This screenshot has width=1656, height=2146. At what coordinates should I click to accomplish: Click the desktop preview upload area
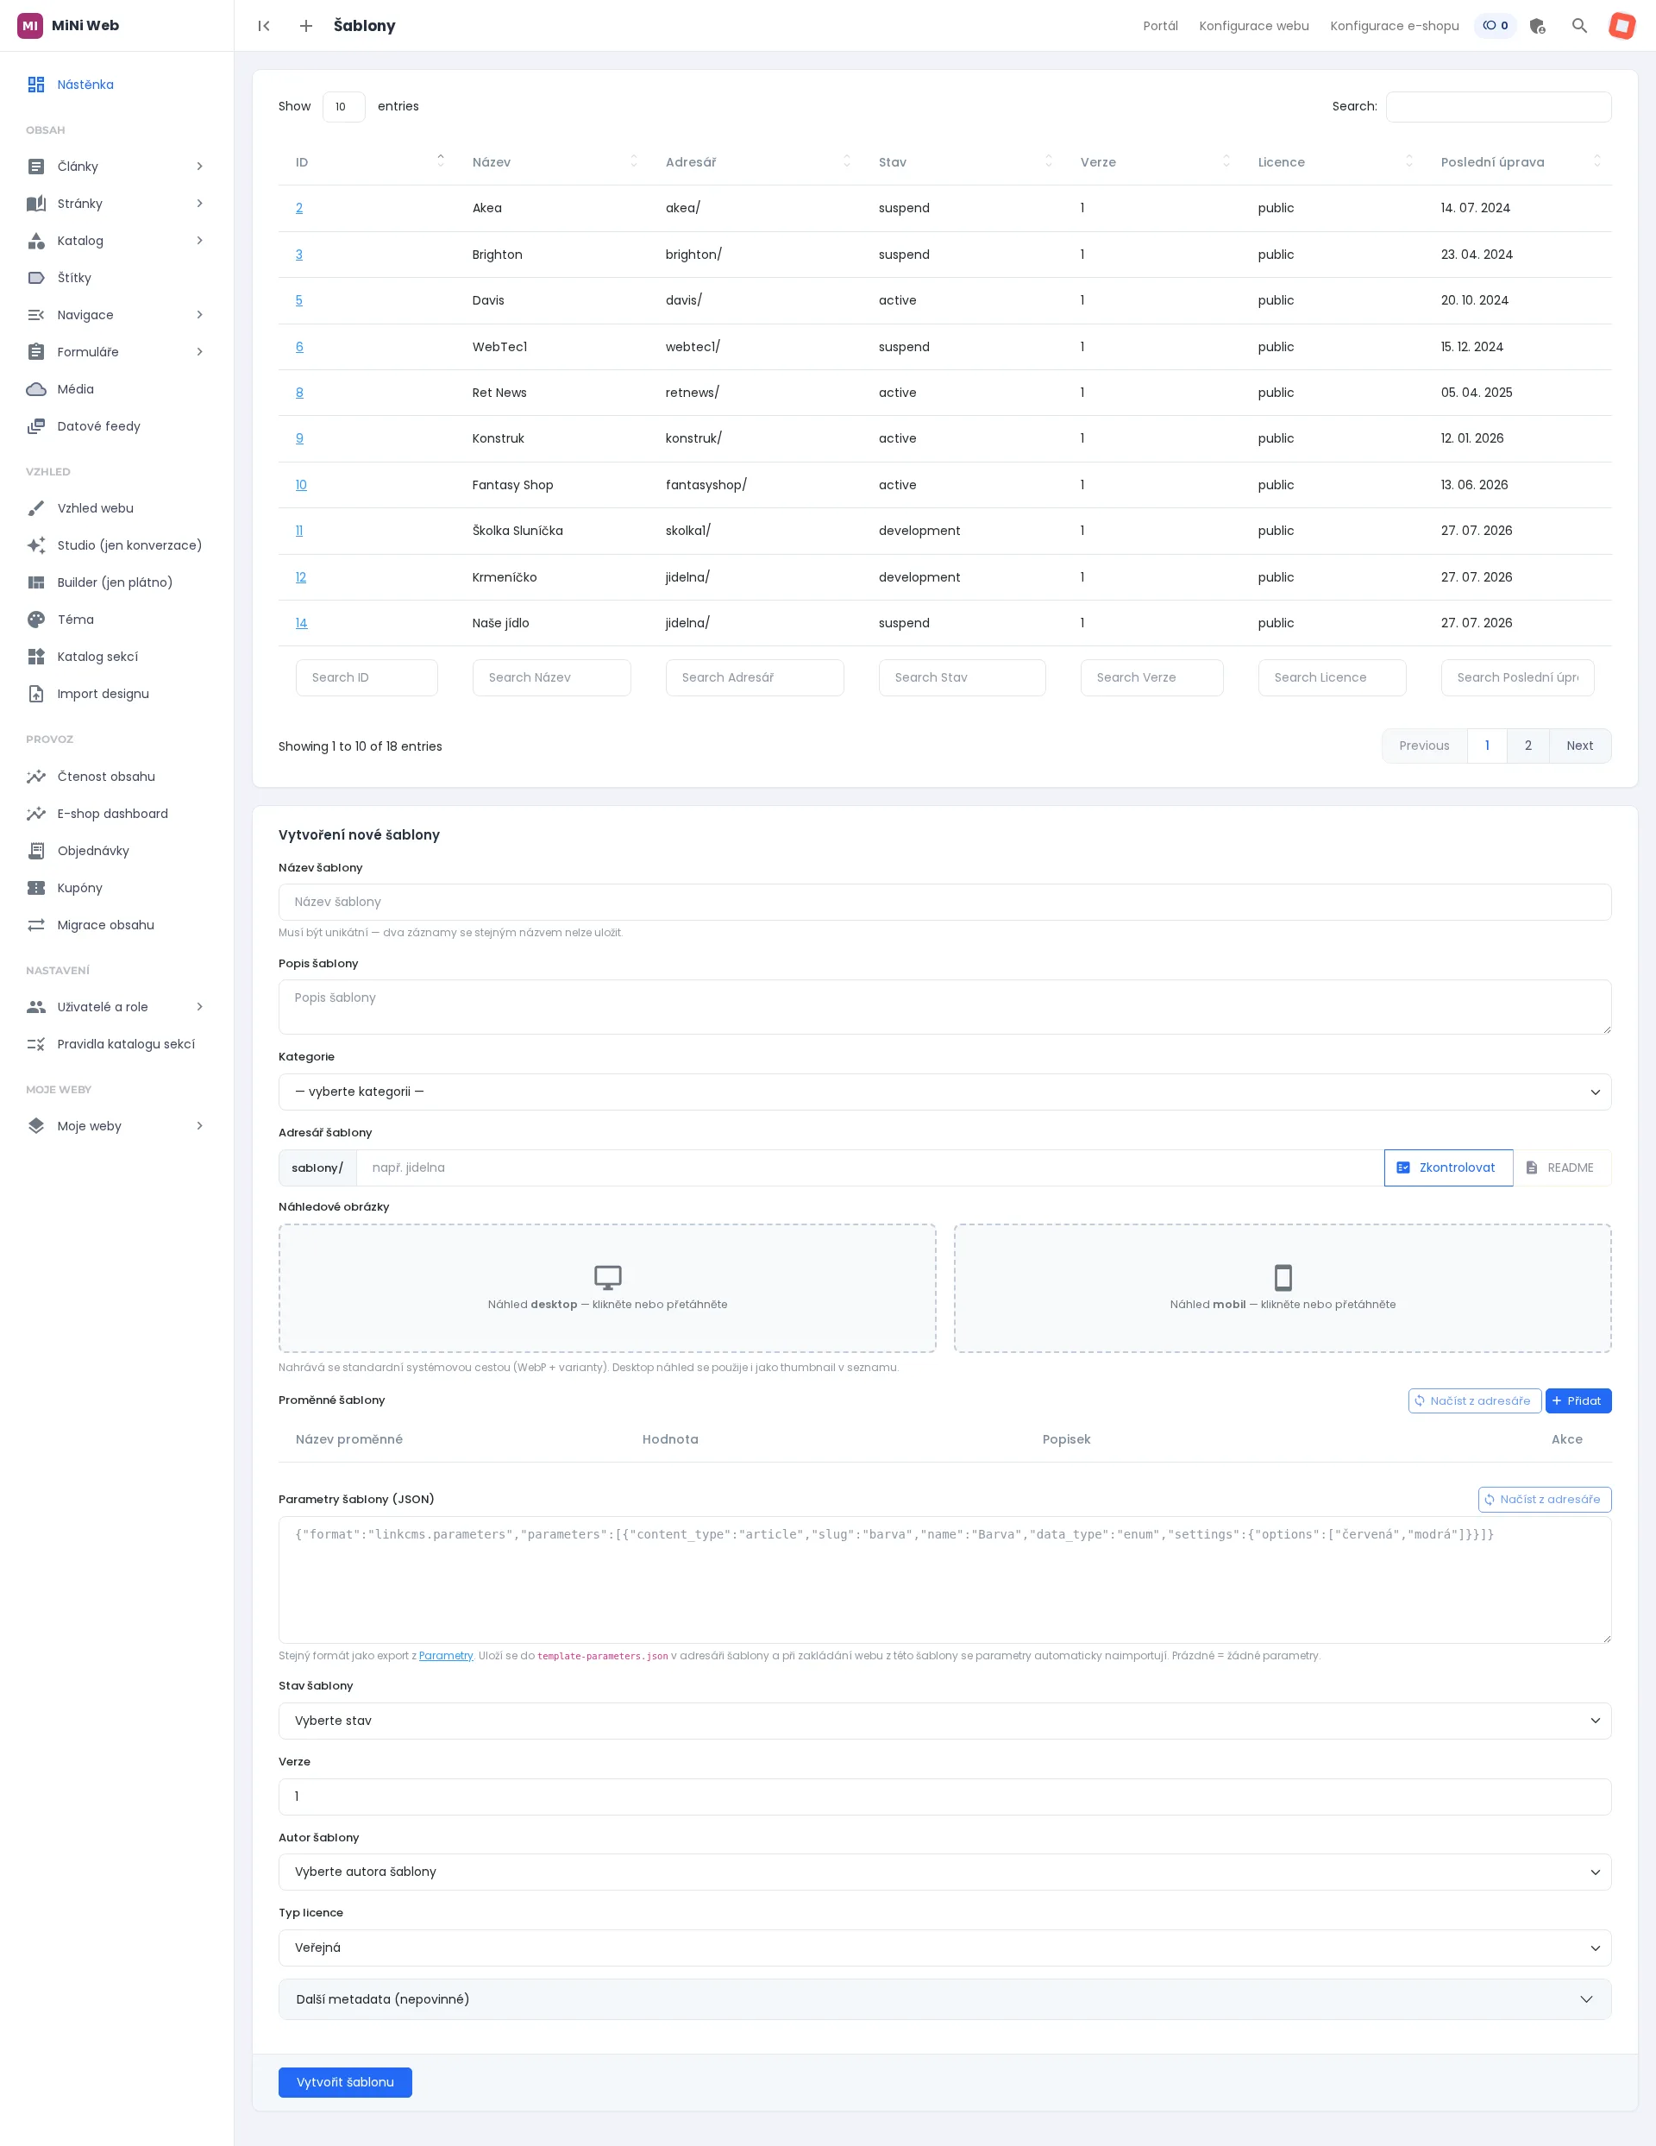click(607, 1288)
